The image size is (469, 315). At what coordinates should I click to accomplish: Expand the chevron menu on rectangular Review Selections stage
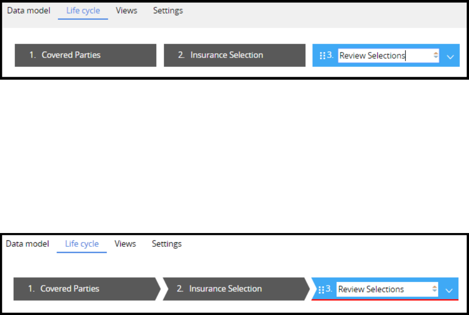(451, 56)
